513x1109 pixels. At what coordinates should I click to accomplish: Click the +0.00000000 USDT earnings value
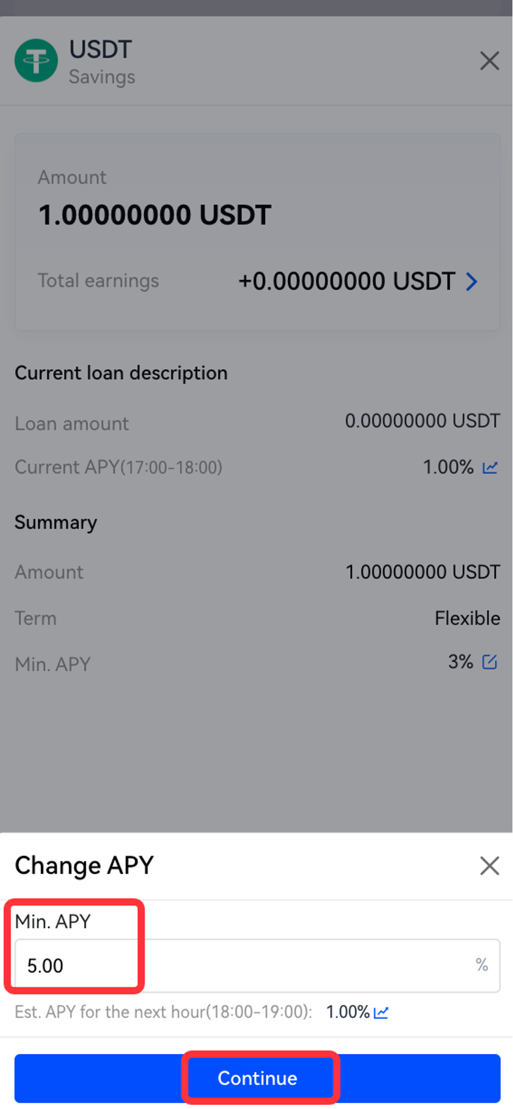pyautogui.click(x=347, y=282)
